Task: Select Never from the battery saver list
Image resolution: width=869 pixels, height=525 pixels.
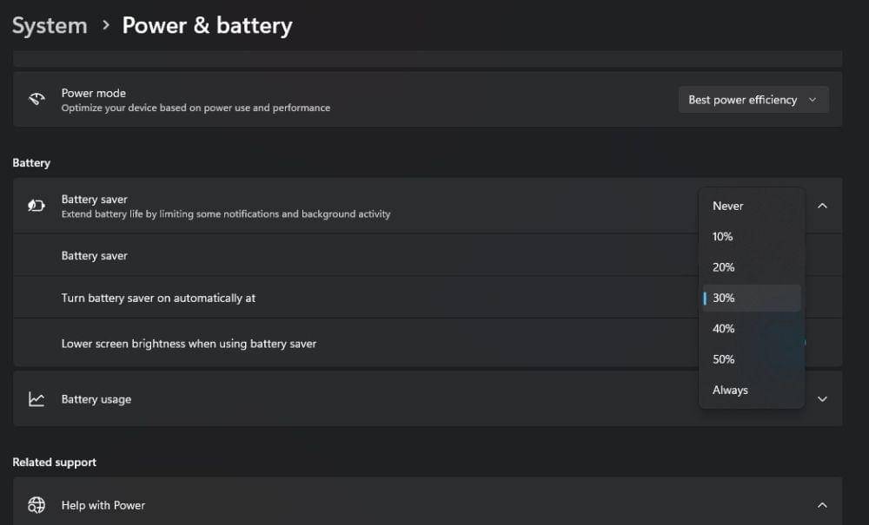Action: point(728,206)
